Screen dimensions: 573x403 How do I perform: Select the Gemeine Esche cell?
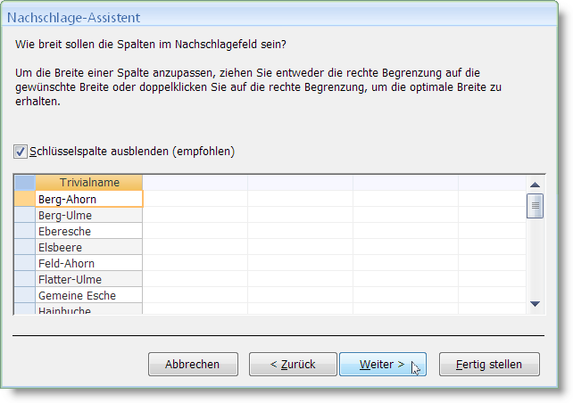pyautogui.click(x=88, y=295)
